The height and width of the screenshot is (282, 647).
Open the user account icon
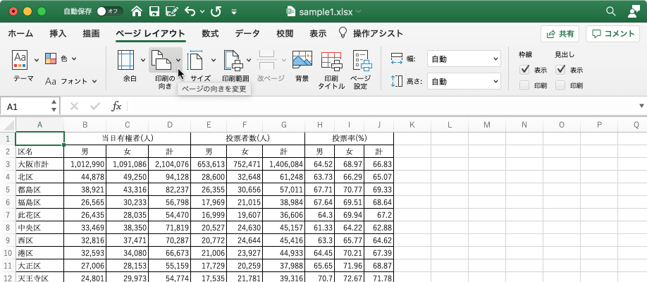pos(633,11)
